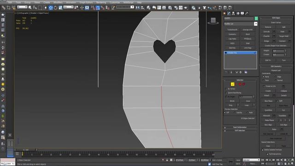Open the Rendering menu
Viewport: 295px width, 166px height.
click(101, 2)
